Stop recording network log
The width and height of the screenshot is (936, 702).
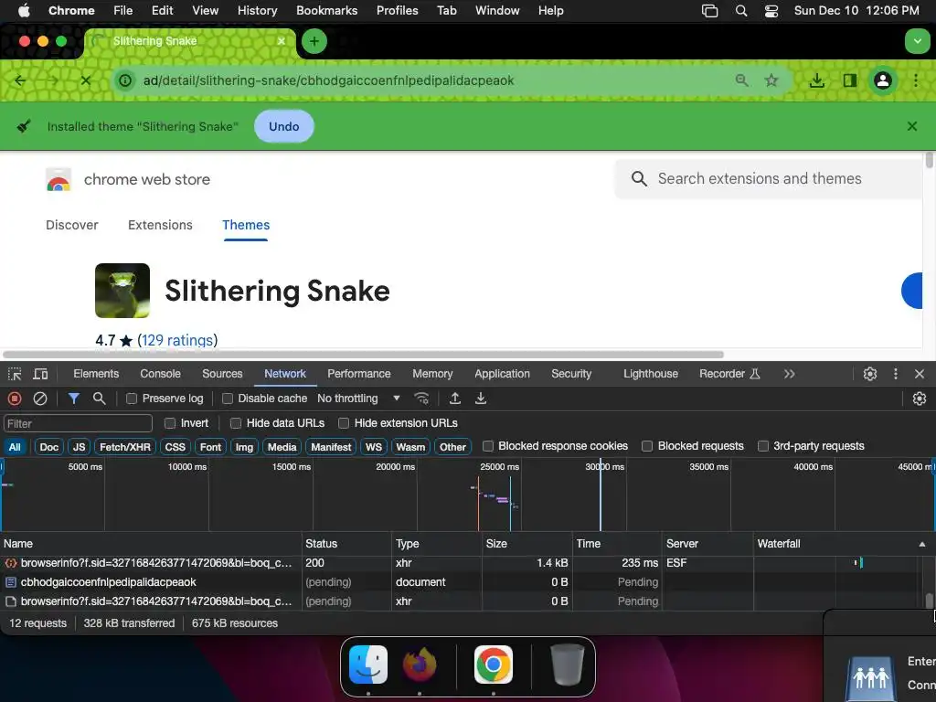[15, 399]
